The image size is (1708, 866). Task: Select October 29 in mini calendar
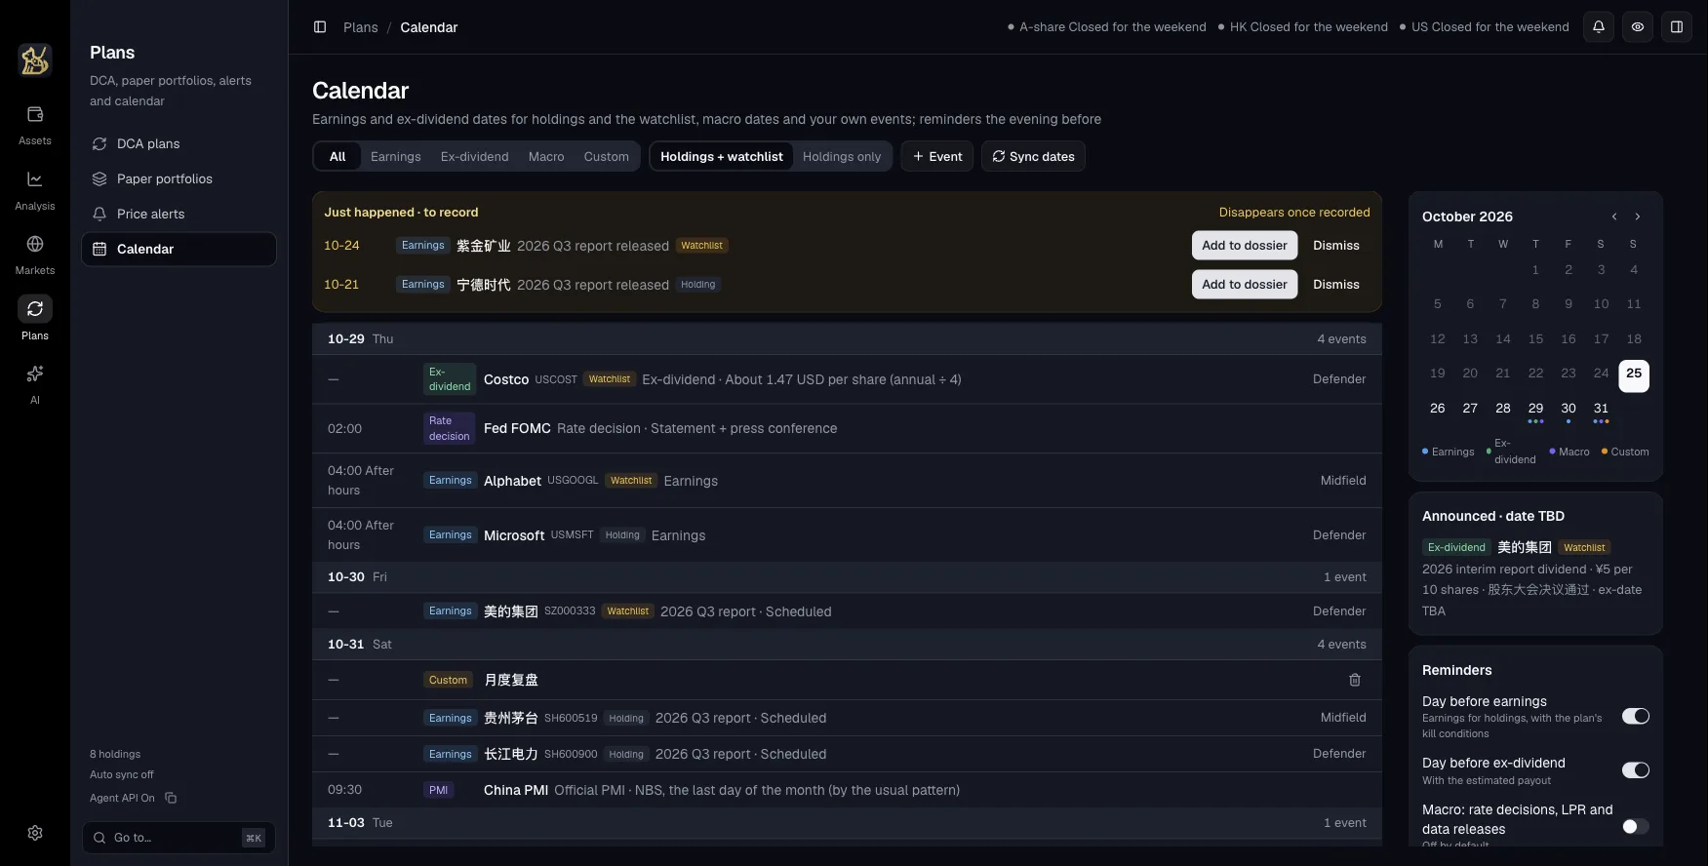(1535, 410)
